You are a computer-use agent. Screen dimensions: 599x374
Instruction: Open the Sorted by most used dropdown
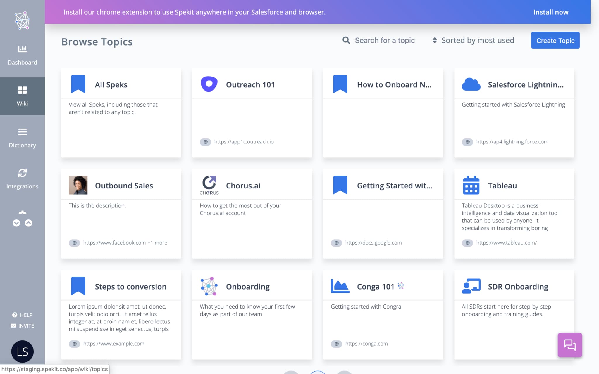pos(473,40)
